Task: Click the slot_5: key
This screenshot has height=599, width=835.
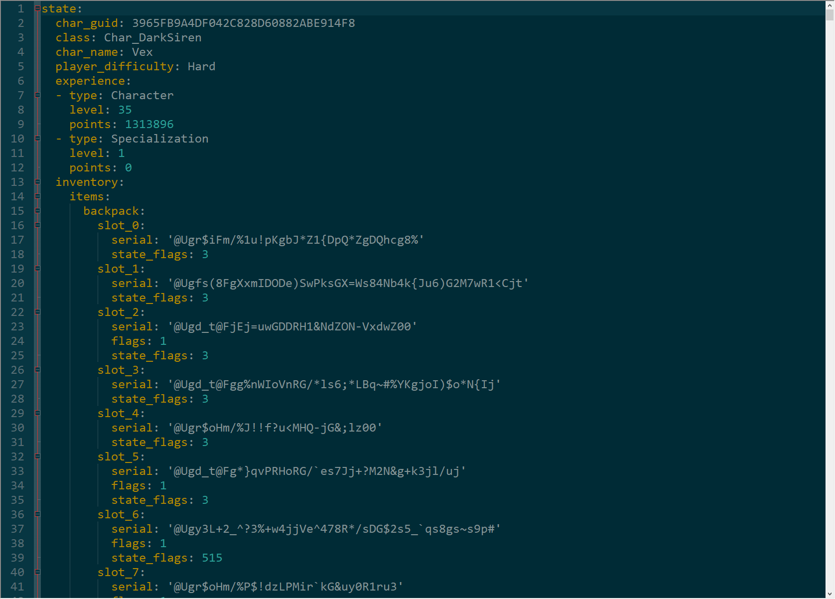Action: pyautogui.click(x=121, y=456)
